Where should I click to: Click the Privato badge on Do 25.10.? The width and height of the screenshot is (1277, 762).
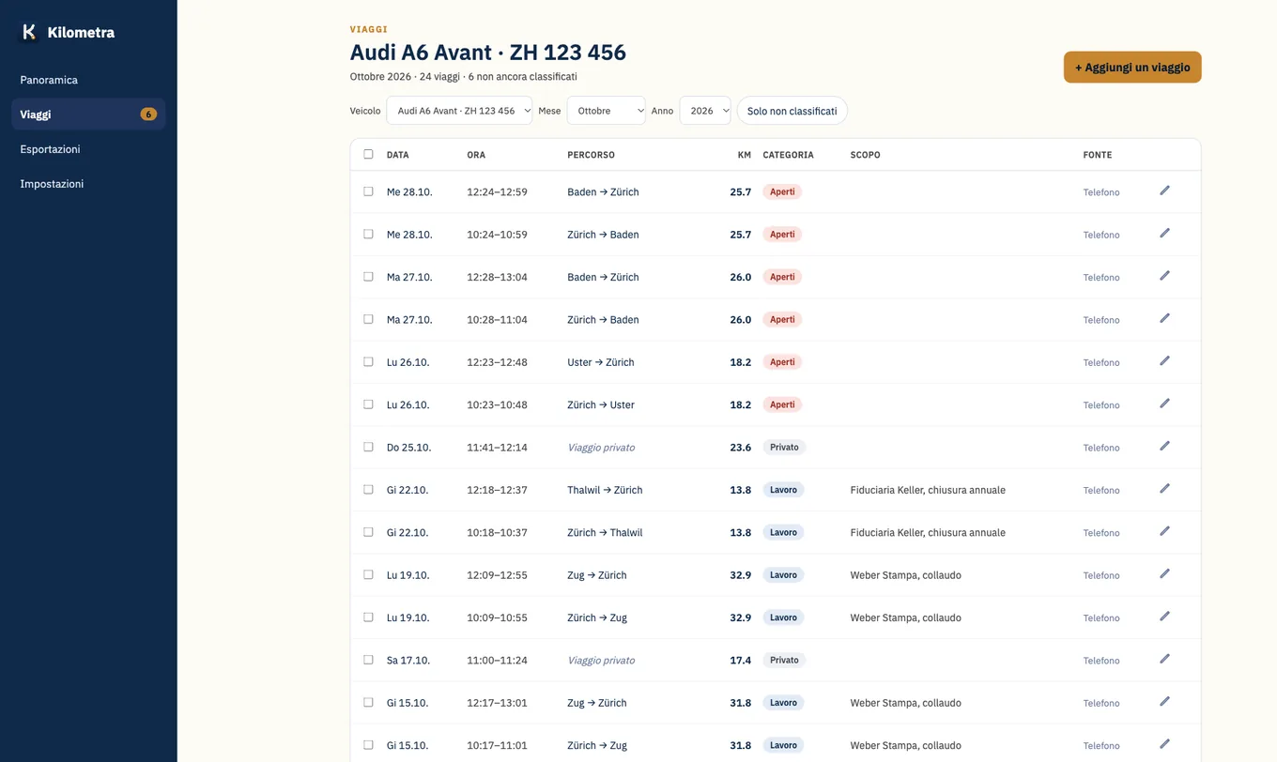(784, 448)
